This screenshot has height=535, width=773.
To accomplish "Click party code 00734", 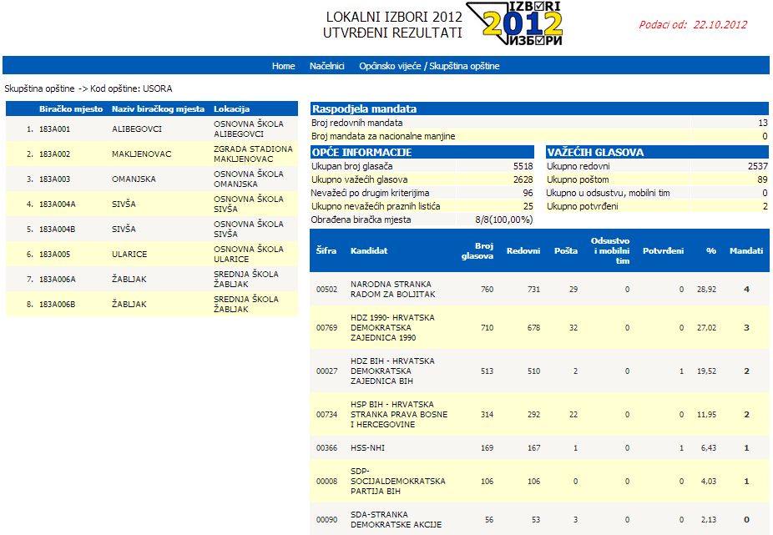I will [x=327, y=415].
